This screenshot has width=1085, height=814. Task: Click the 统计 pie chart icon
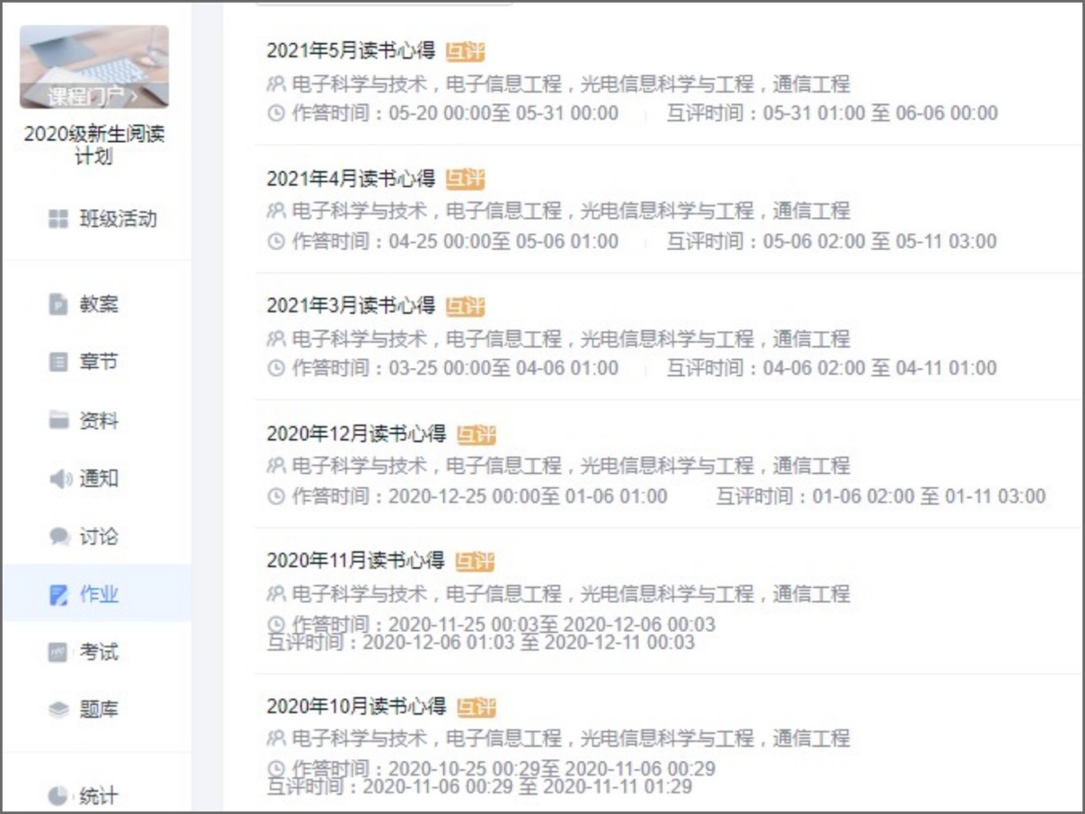point(58,795)
